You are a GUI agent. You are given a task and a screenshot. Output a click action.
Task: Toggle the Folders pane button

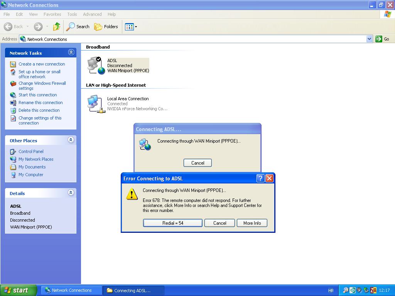[106, 27]
